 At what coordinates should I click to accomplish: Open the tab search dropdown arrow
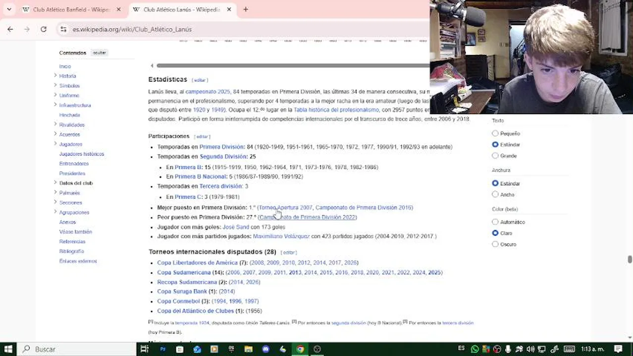click(9, 9)
